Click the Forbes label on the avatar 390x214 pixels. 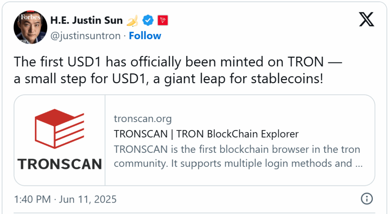click(x=30, y=17)
